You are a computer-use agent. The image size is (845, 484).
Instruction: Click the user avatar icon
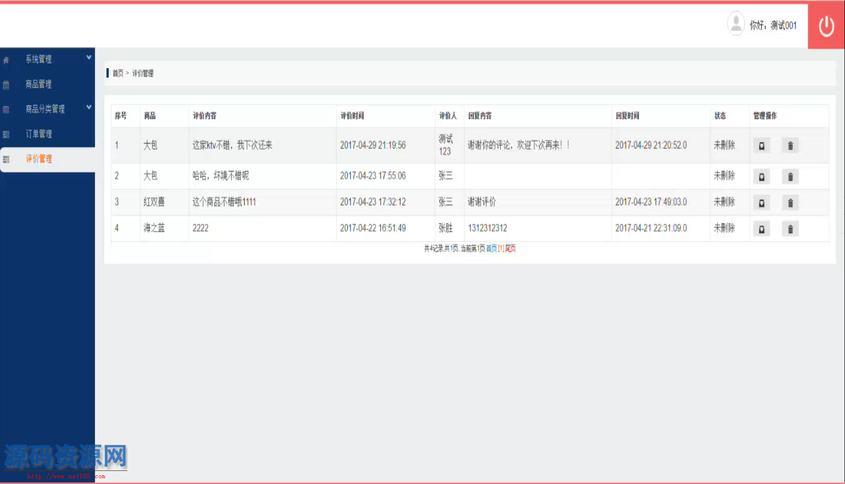[x=736, y=24]
